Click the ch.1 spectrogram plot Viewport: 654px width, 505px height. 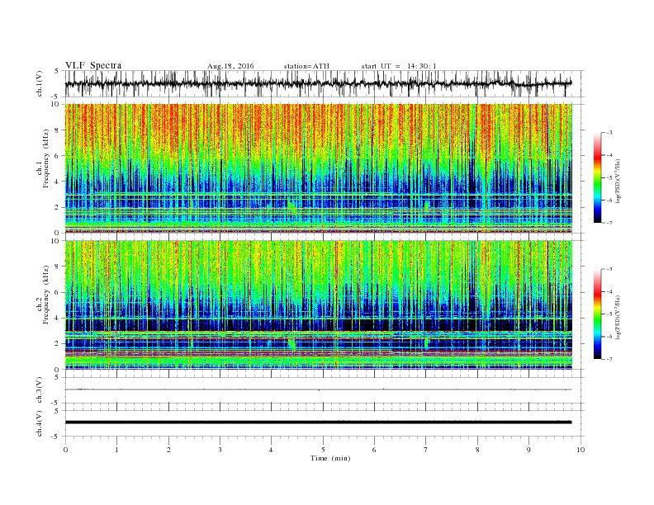pos(318,168)
